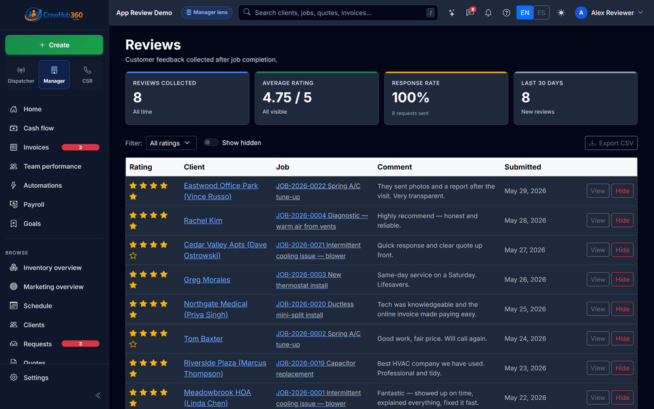View the Eastwood Office Park review
Screen dimensions: 654x409
pos(598,190)
